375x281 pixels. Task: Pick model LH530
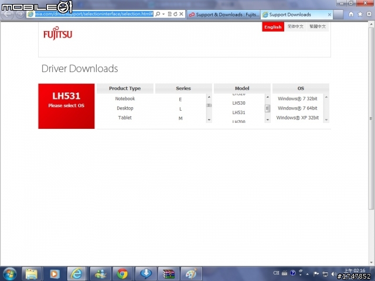(x=238, y=103)
